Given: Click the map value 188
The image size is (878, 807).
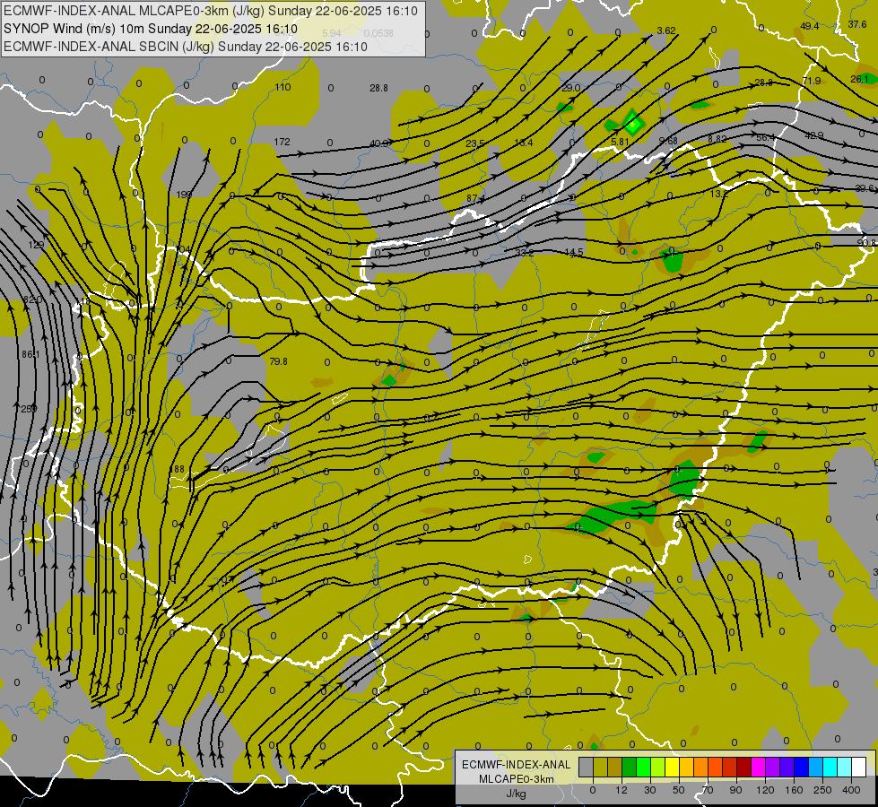Looking at the screenshot, I should click(x=177, y=469).
